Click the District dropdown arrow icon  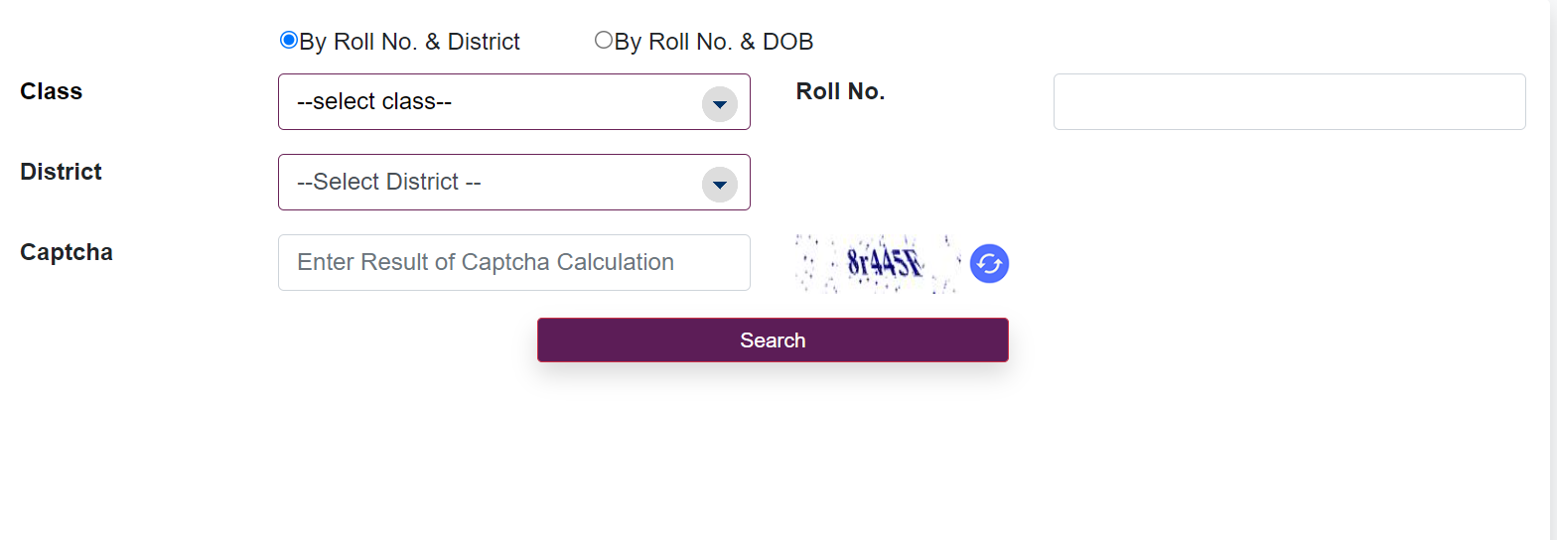pos(719,184)
